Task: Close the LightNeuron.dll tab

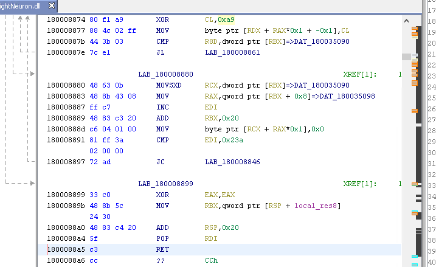Action: [x=52, y=5]
